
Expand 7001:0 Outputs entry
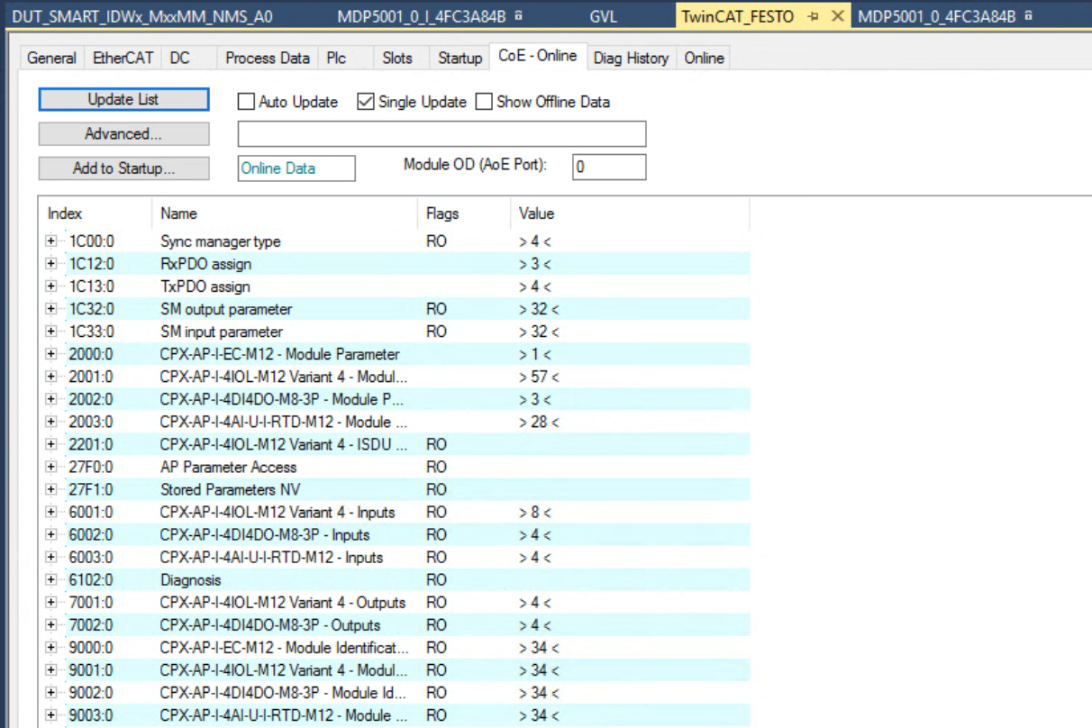click(x=51, y=602)
